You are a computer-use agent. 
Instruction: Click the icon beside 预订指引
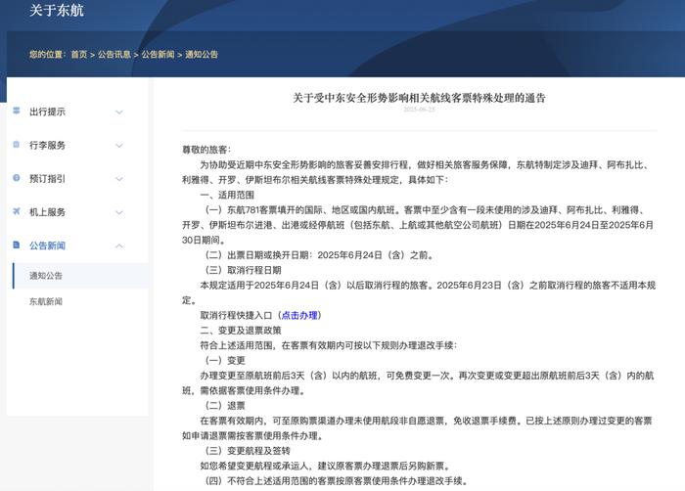18,178
